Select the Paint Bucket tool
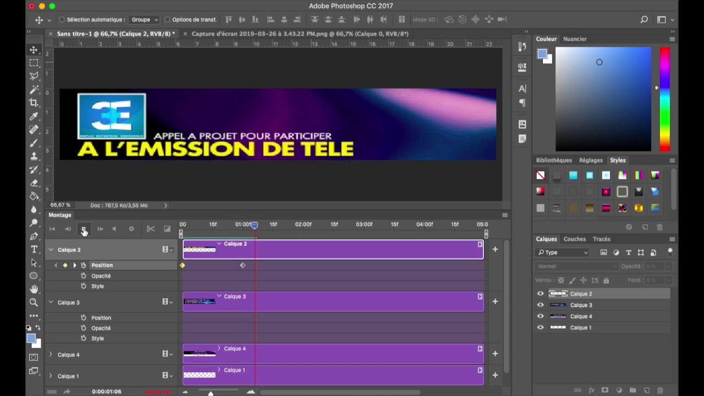Screen dimensions: 704x396 pos(34,196)
